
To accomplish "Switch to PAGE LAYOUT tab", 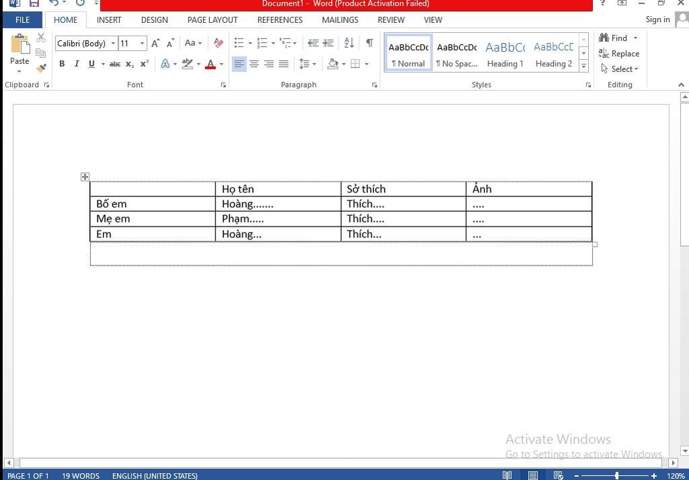I will (212, 19).
